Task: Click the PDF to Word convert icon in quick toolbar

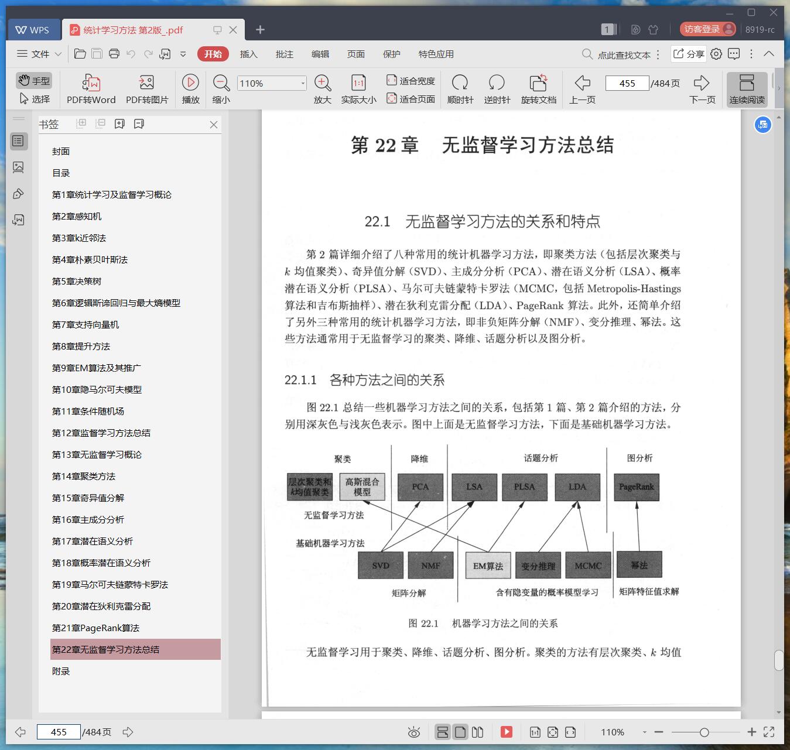Action: tap(165, 54)
